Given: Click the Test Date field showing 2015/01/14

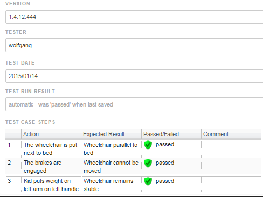Looking at the screenshot, I should (134, 76).
